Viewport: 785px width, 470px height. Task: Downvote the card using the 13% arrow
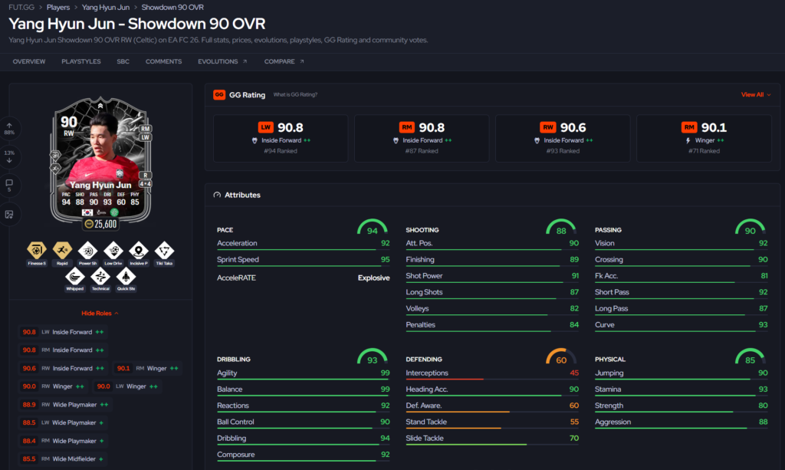click(x=9, y=157)
